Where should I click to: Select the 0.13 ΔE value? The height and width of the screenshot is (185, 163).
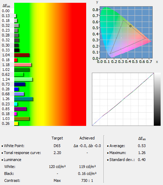coord(6,16)
